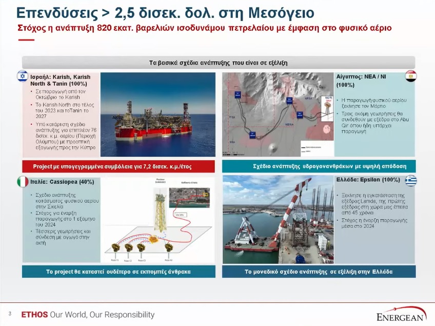Click bullet 'Σε παραγωγή από τον Οκτώβριο το Karish'
435x326 pixels.
61,94
